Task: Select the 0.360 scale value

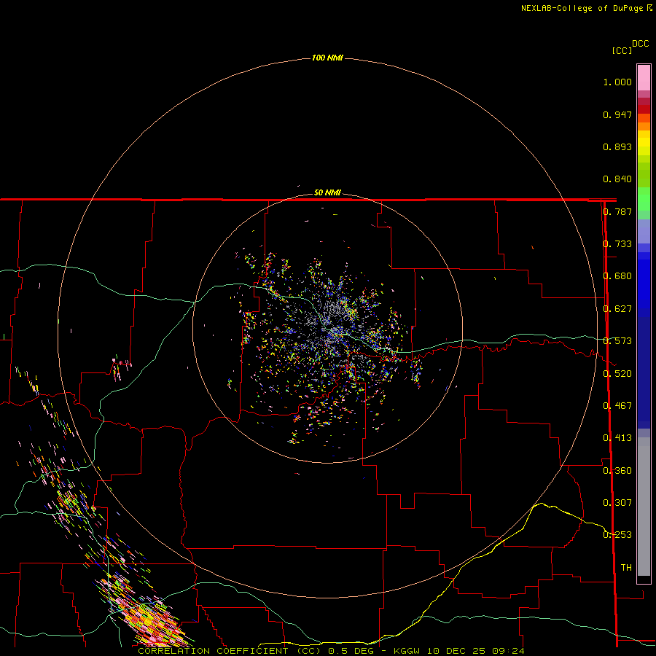Action: 617,470
